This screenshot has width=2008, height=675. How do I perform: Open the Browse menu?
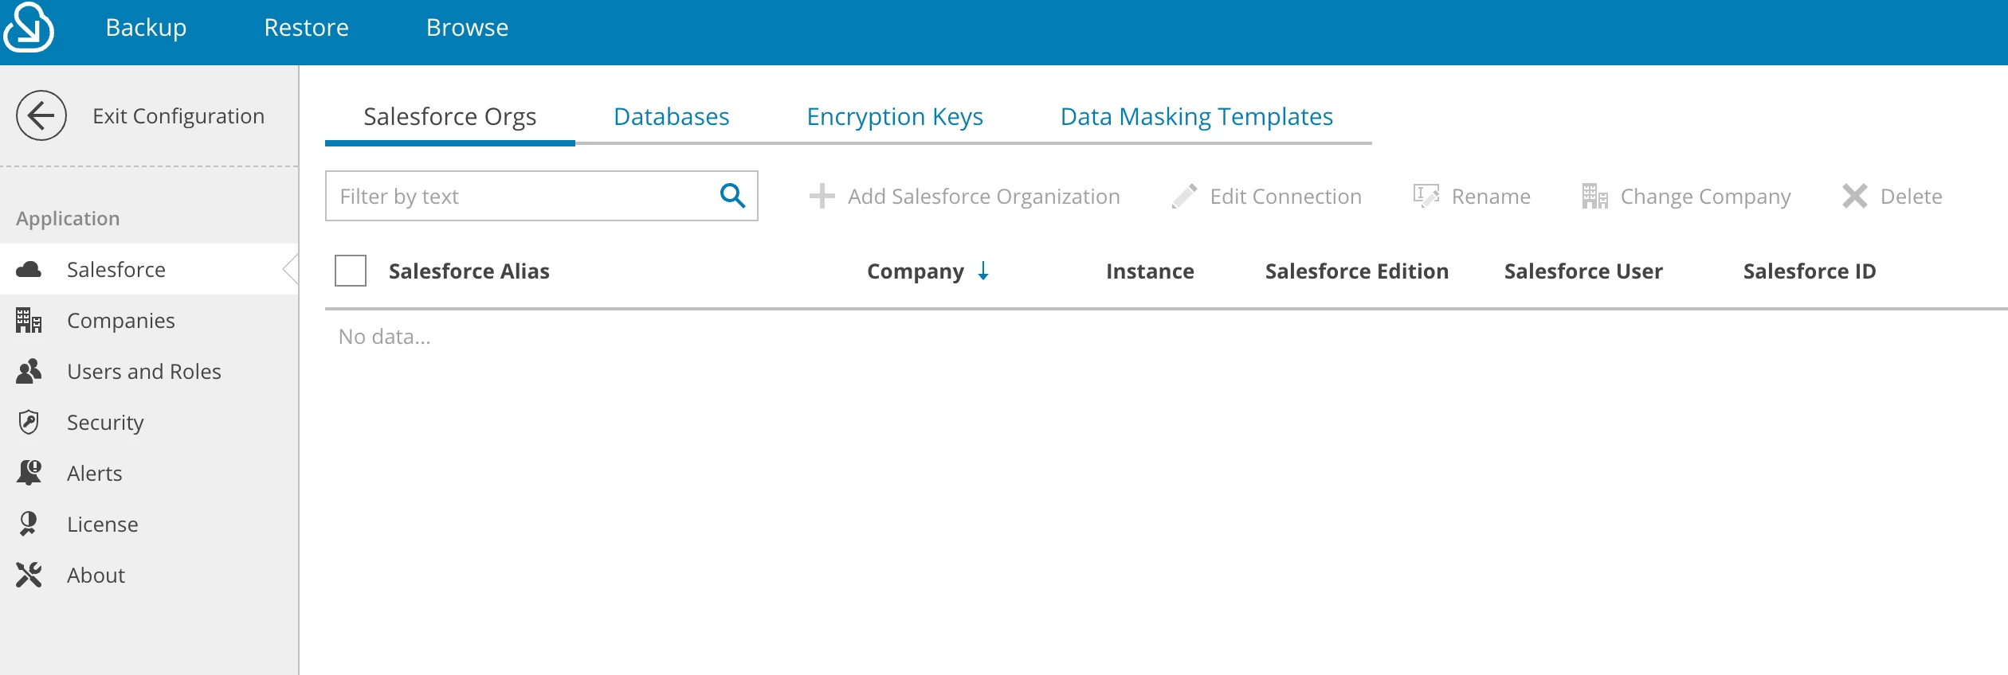[467, 28]
